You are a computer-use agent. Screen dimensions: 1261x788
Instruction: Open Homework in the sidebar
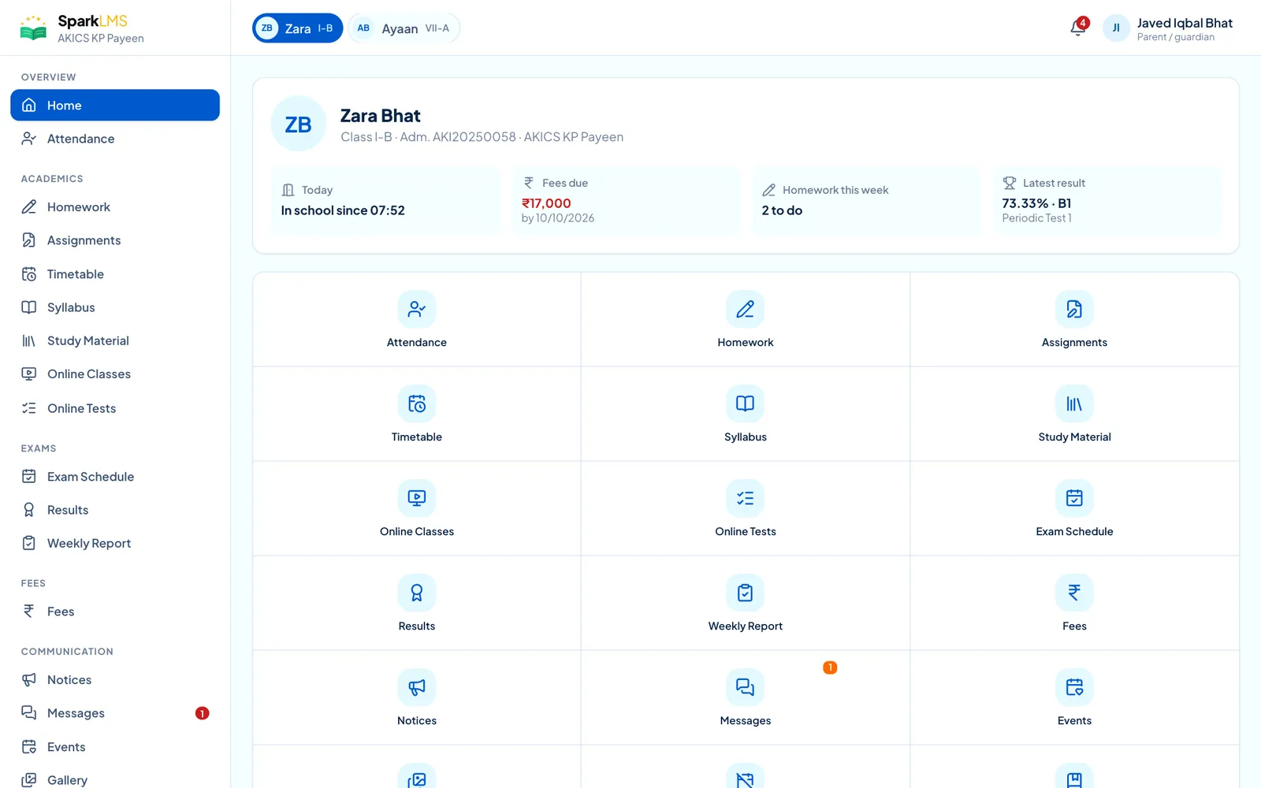[x=115, y=207]
